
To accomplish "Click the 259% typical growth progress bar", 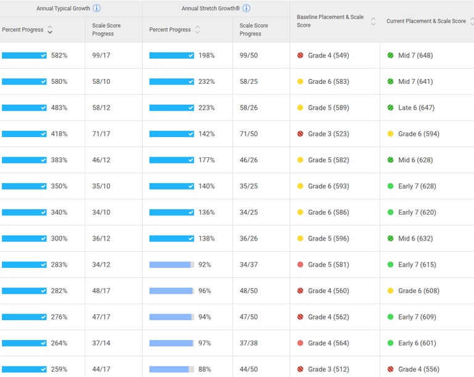I will [24, 369].
